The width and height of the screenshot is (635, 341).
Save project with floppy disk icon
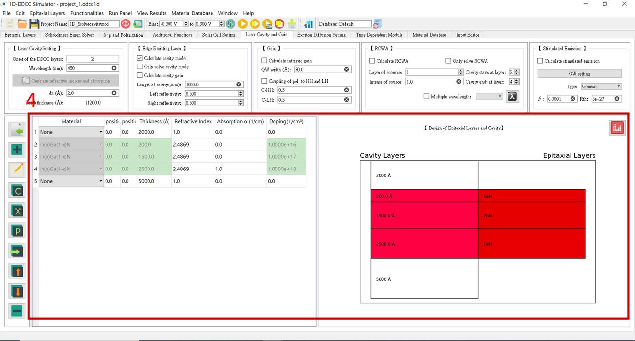(34, 24)
